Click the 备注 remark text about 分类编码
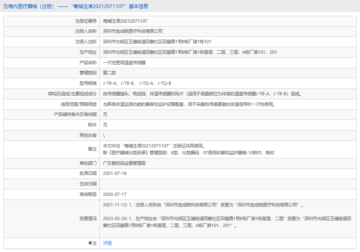Viewport: 360px width, 252px height. (x=189, y=153)
